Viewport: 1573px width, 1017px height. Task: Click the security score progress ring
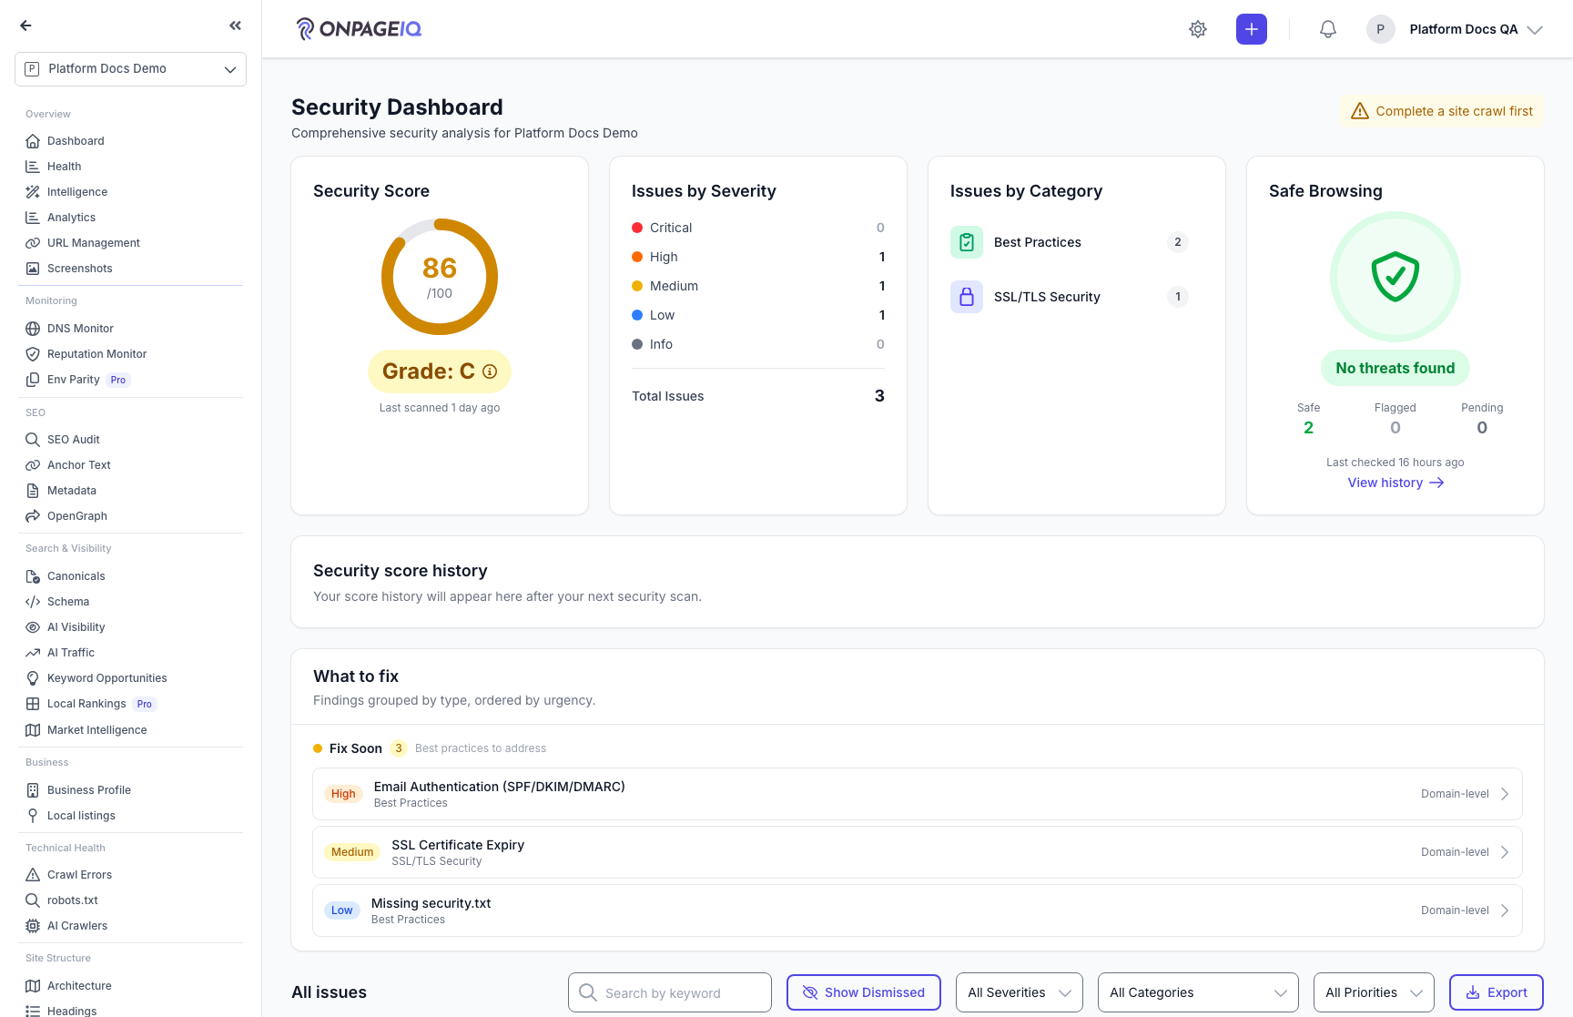[440, 277]
